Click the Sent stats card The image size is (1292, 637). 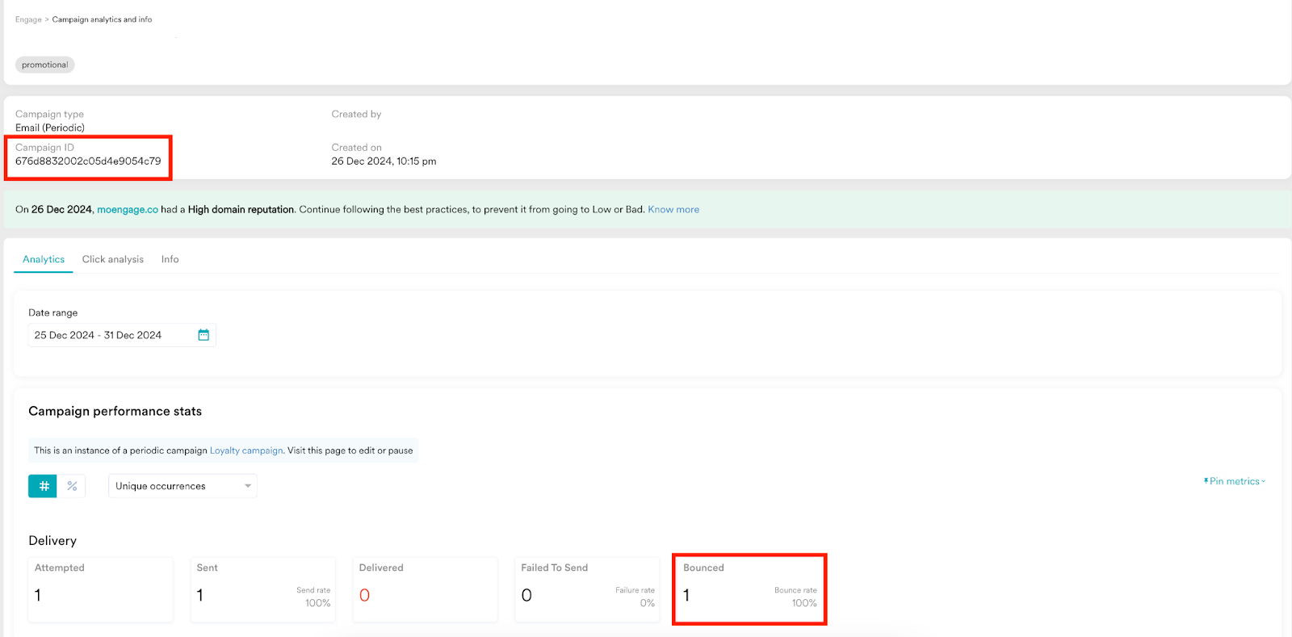tap(262, 589)
